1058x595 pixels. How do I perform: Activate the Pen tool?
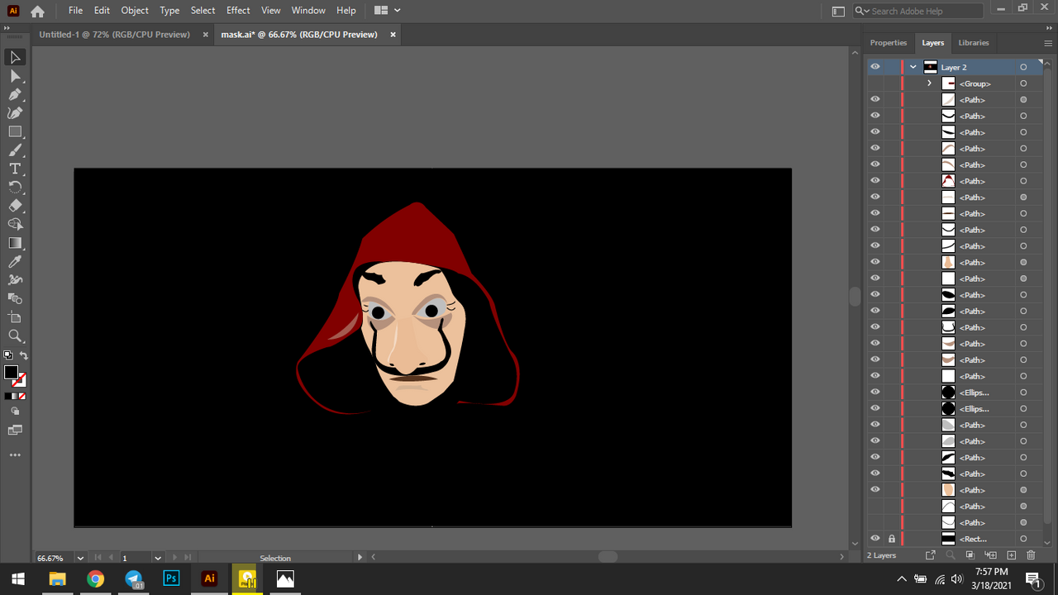(x=15, y=94)
